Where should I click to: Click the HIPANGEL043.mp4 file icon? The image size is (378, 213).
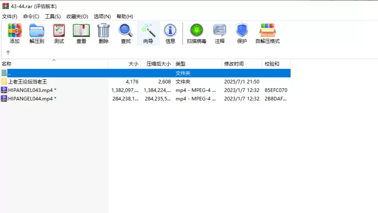pos(4,90)
